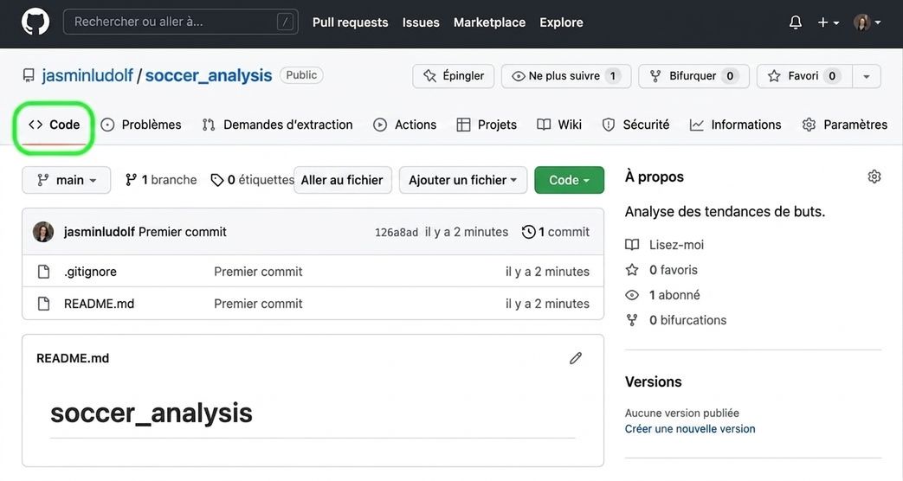Go to Issues in top bar

coord(421,22)
